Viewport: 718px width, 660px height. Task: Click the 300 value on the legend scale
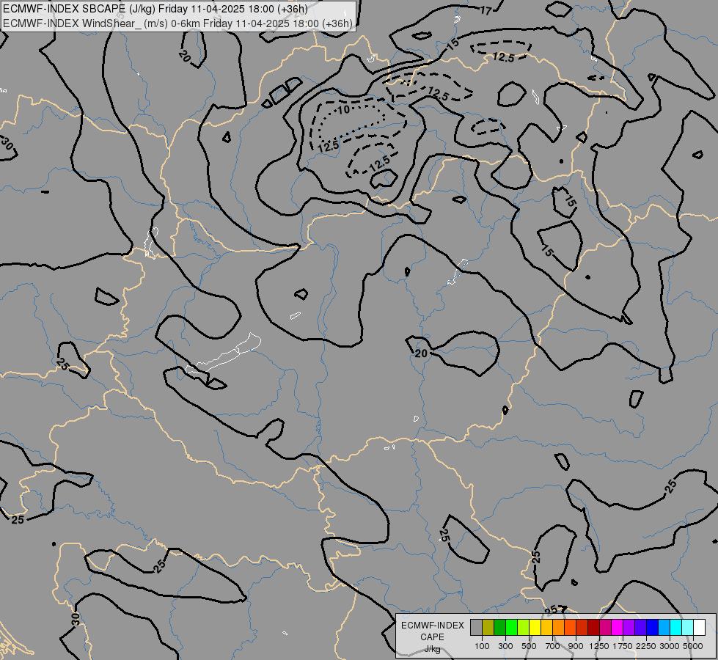click(x=505, y=646)
